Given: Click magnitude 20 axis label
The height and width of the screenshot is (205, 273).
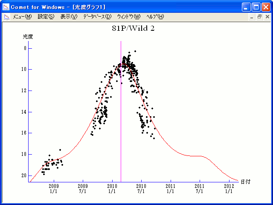Looking at the screenshot, I should 24,176.
